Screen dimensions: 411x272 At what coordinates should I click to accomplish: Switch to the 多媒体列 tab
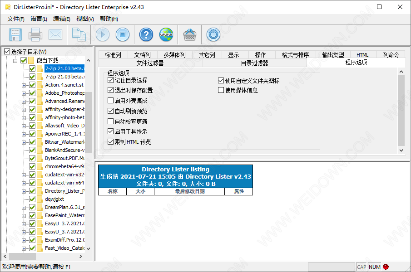pyautogui.click(x=174, y=55)
